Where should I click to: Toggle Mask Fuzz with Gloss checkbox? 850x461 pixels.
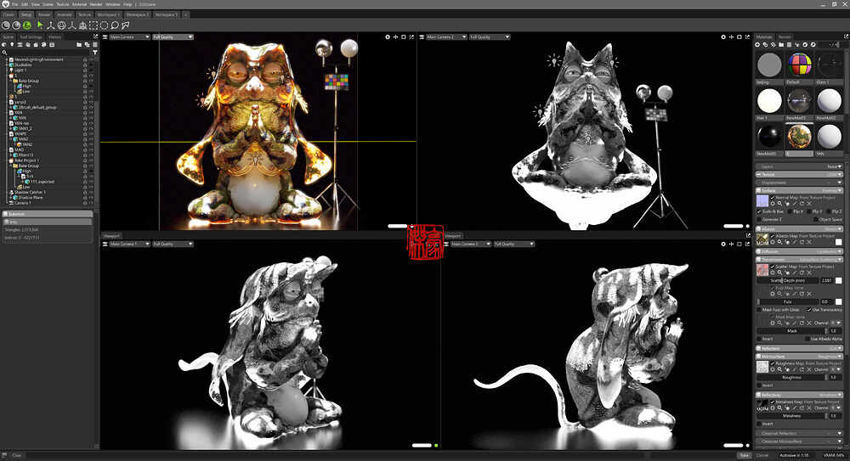(x=759, y=310)
